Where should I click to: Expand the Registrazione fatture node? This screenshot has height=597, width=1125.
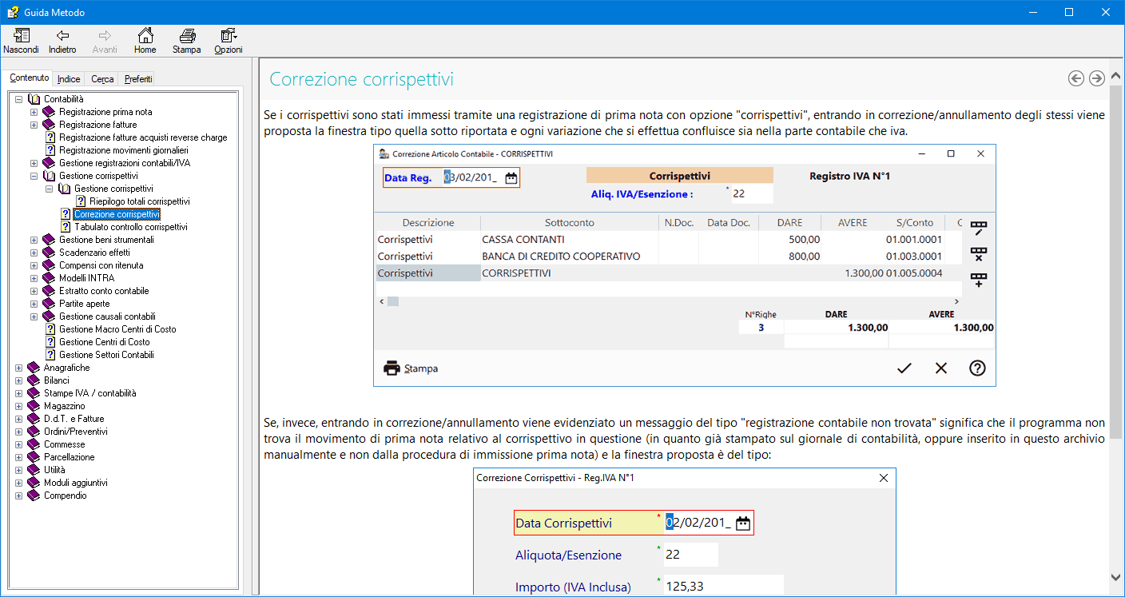(x=34, y=125)
